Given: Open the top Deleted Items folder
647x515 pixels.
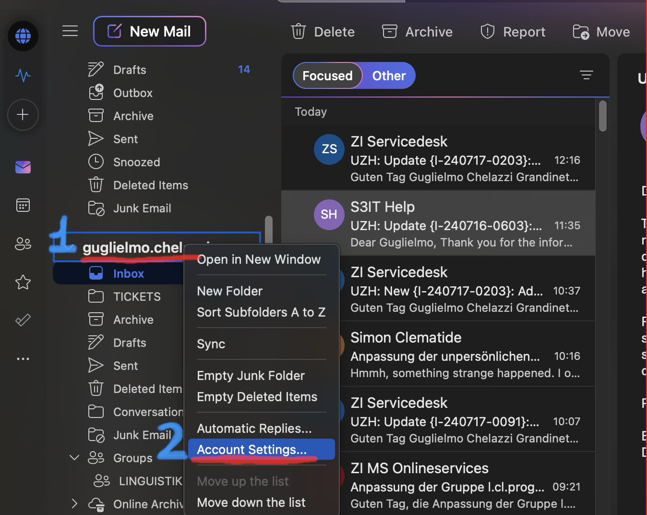Looking at the screenshot, I should (151, 185).
